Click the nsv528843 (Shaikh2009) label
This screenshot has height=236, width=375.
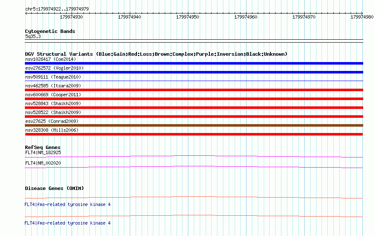coord(53,103)
